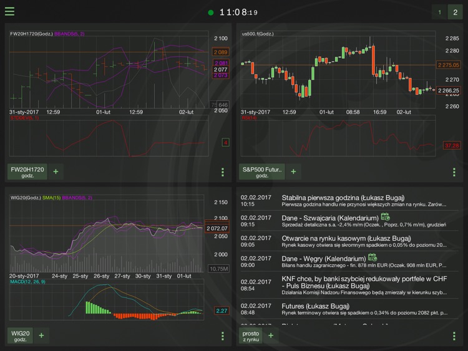The width and height of the screenshot is (468, 351).
Task: Open news Dane - Szwajcaria (Kalendarium)
Action: click(x=349, y=221)
